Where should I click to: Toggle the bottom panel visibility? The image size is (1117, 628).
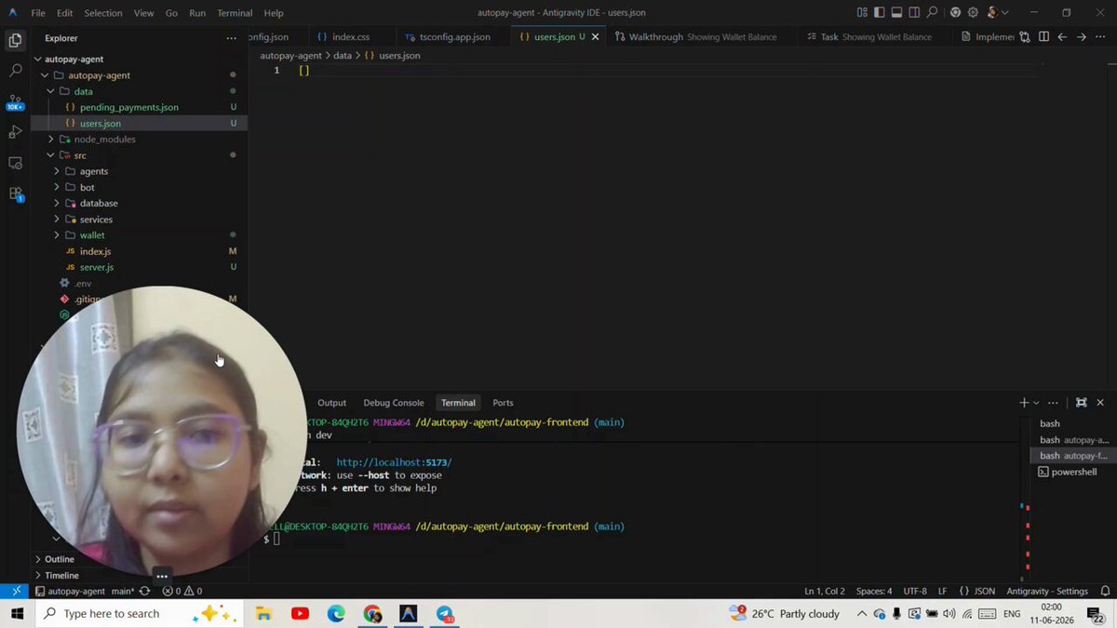[x=896, y=13]
